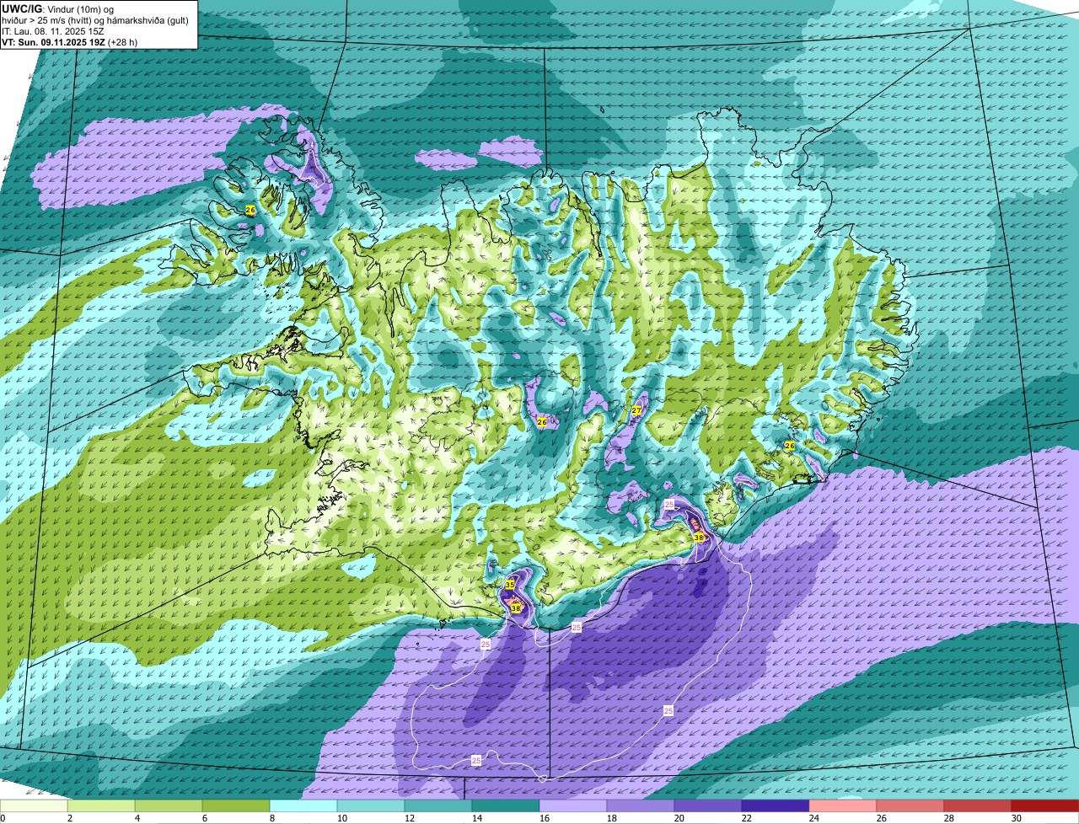Click the legend scale label "4"

point(137,818)
